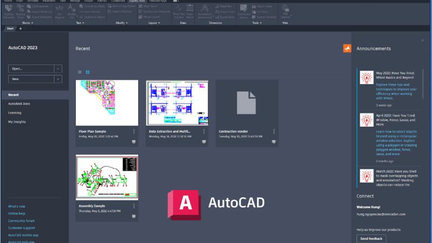The image size is (432, 243).
Task: Open the AutoCAD mobile app link
Action: point(23,235)
